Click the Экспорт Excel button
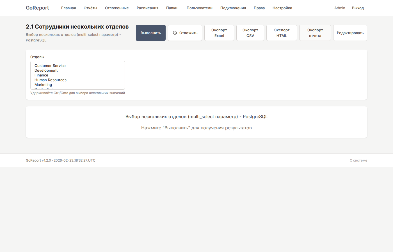 [219, 33]
